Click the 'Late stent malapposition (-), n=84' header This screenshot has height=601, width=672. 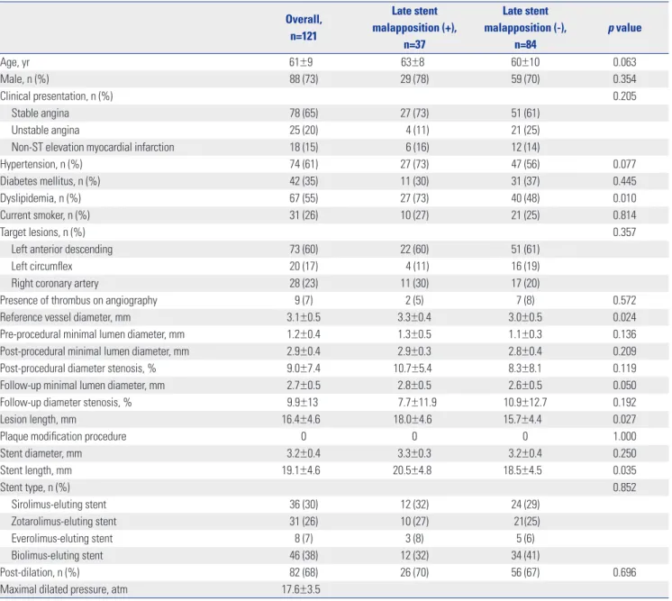(525, 27)
